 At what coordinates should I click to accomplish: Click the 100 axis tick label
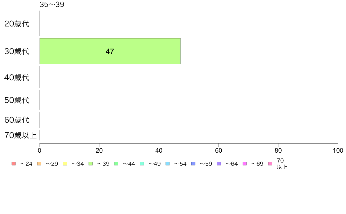click(x=338, y=151)
